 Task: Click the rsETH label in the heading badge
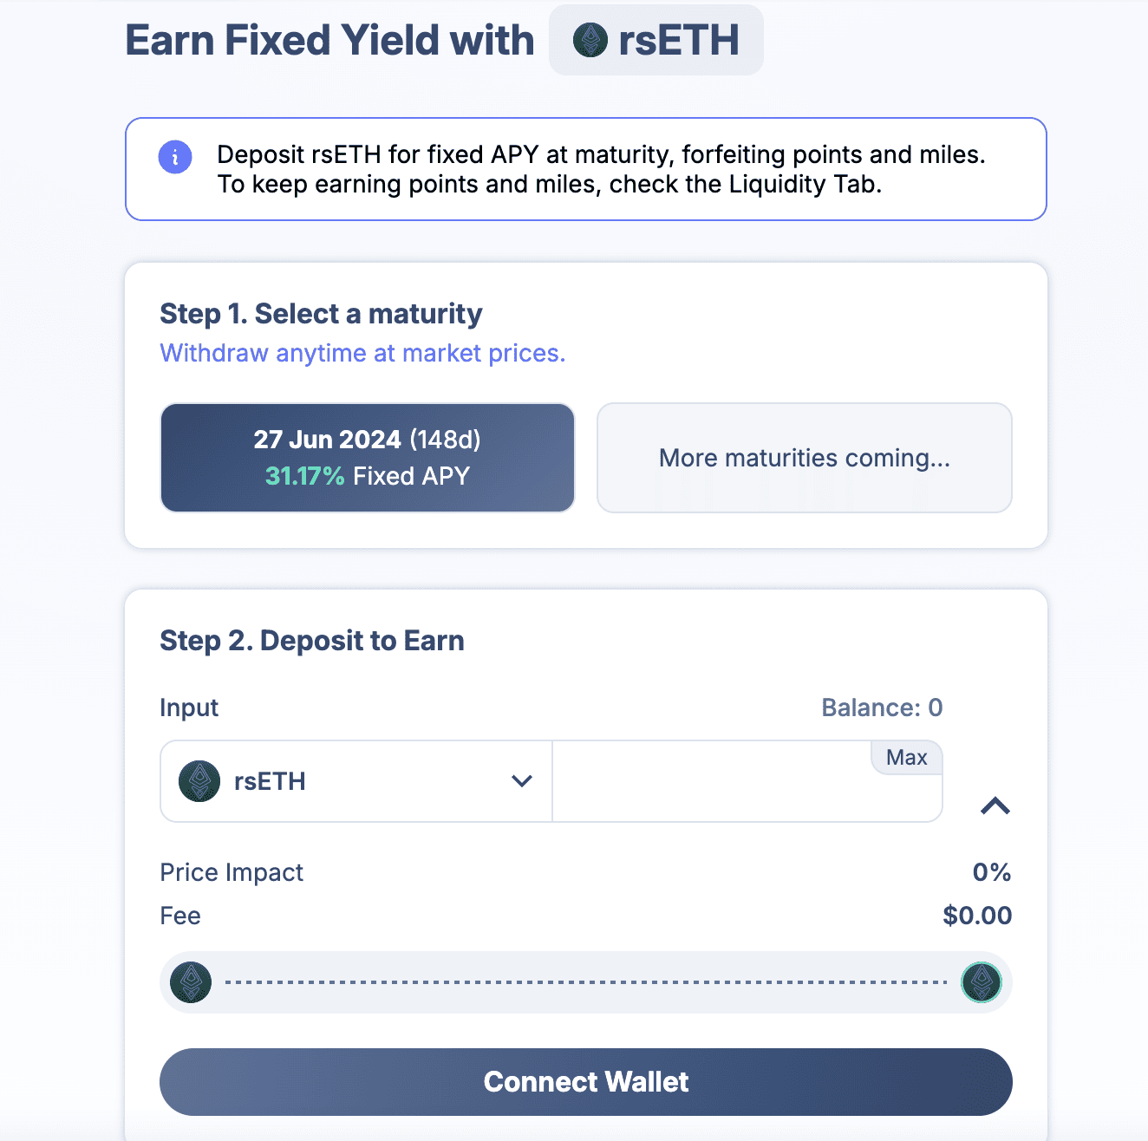[679, 41]
